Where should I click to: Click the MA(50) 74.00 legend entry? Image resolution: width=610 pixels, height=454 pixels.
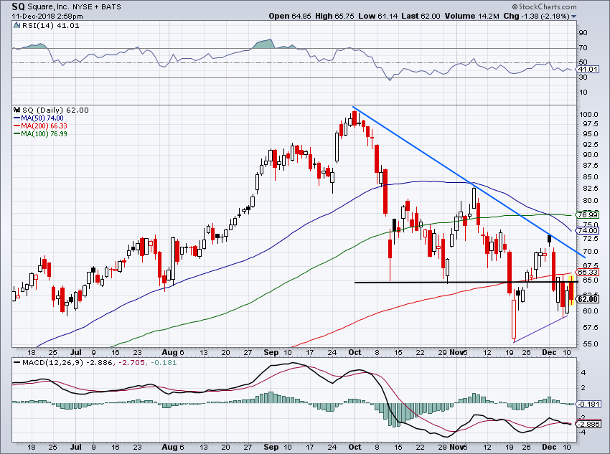[x=39, y=118]
